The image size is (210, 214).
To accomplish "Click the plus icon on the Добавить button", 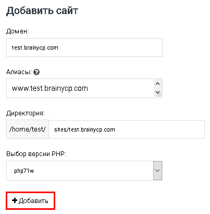I will [15, 200].
